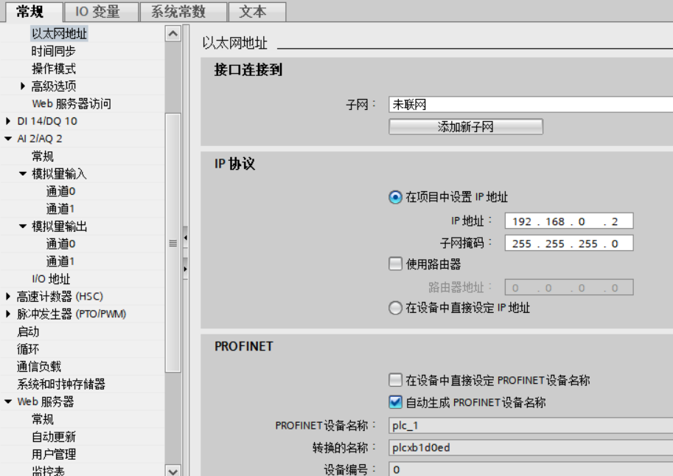Collapse the AI 2/AQ 2 node

9,139
